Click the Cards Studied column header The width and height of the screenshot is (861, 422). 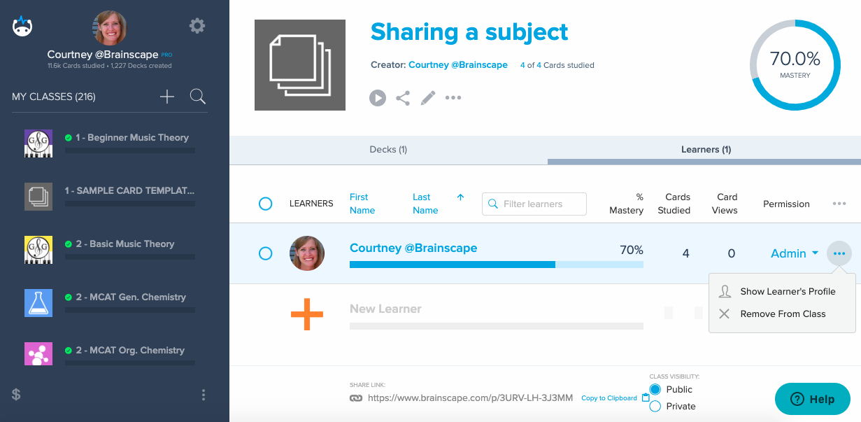click(x=674, y=204)
